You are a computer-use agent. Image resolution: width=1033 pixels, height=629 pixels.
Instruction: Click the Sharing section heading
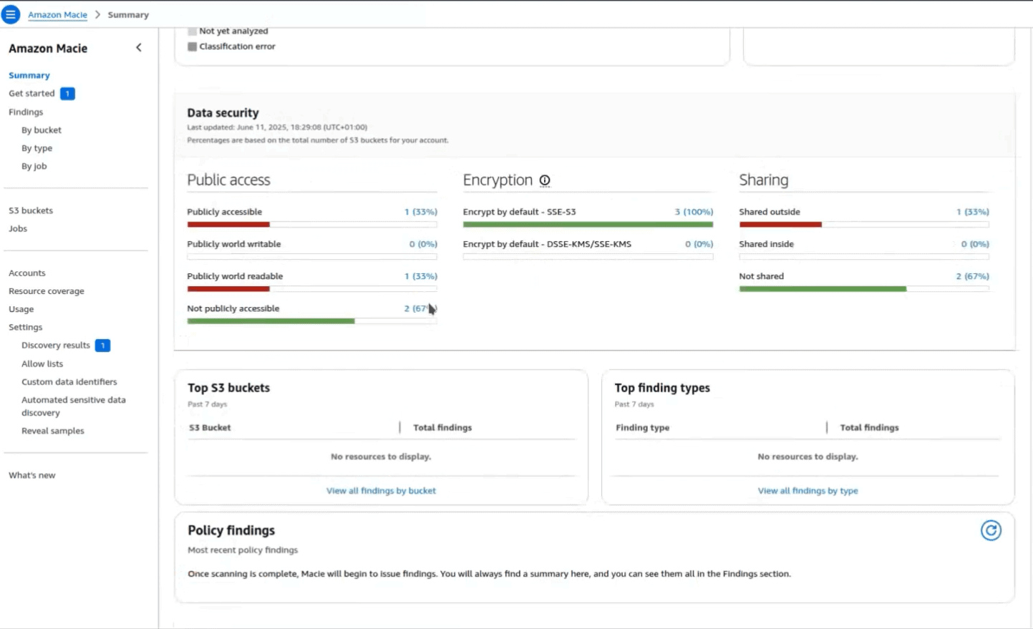[x=764, y=180]
